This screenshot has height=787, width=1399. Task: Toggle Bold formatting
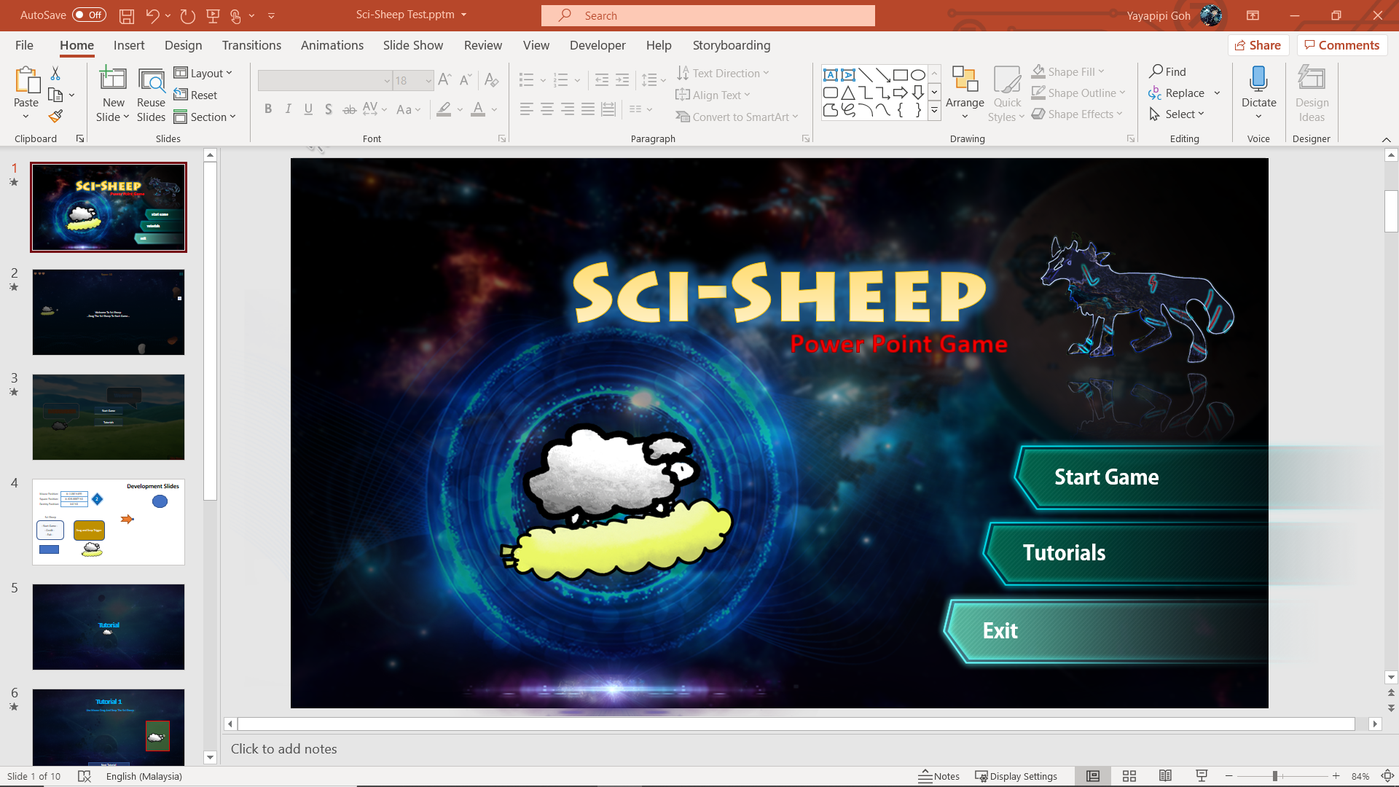[268, 109]
